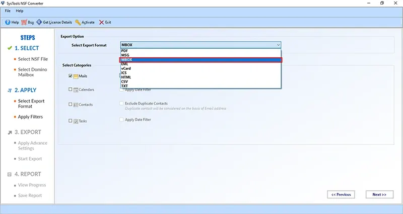The image size is (403, 214).
Task: Restore the NSF Converter window size
Action: (382, 3)
